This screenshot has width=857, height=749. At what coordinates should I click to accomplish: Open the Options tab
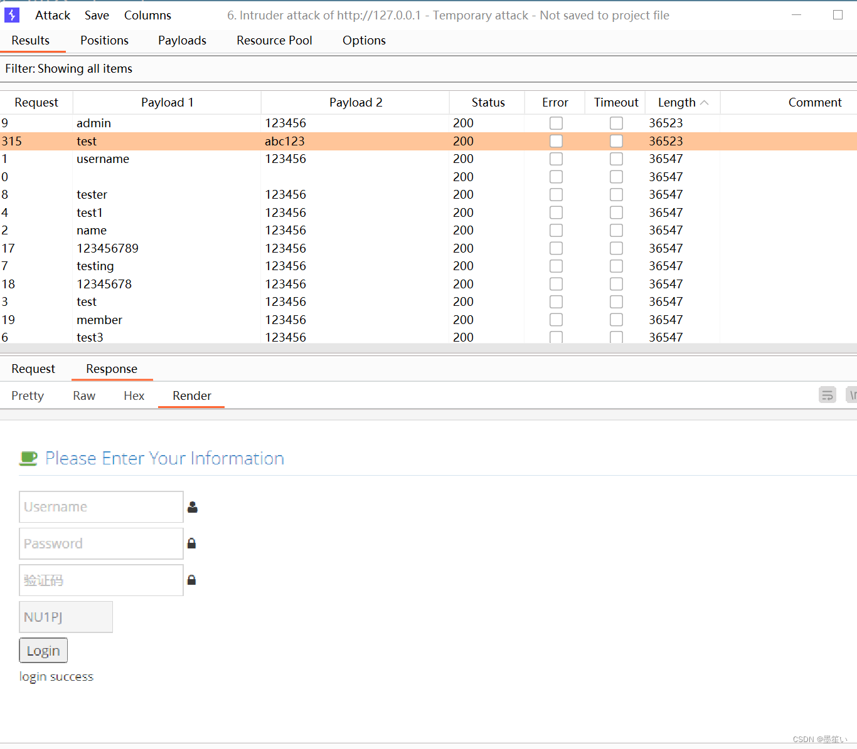click(364, 41)
